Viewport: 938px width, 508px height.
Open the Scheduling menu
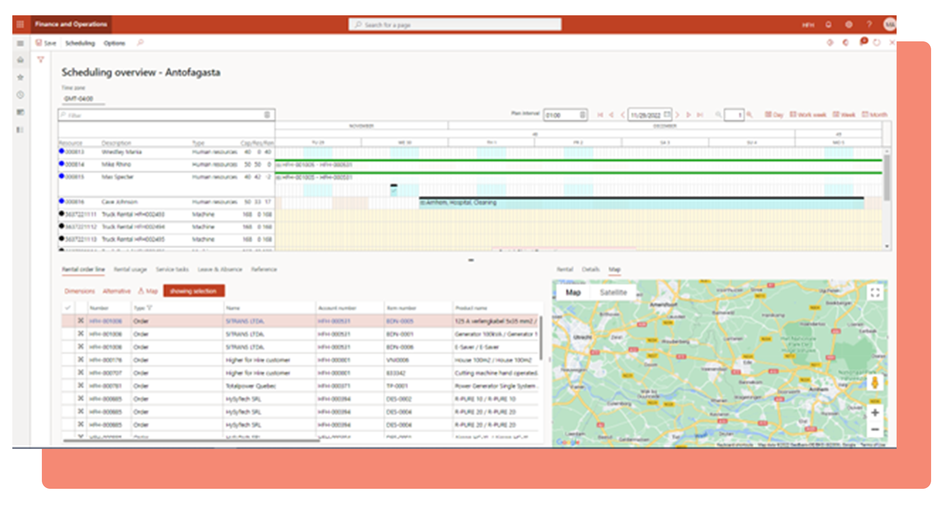pos(80,43)
